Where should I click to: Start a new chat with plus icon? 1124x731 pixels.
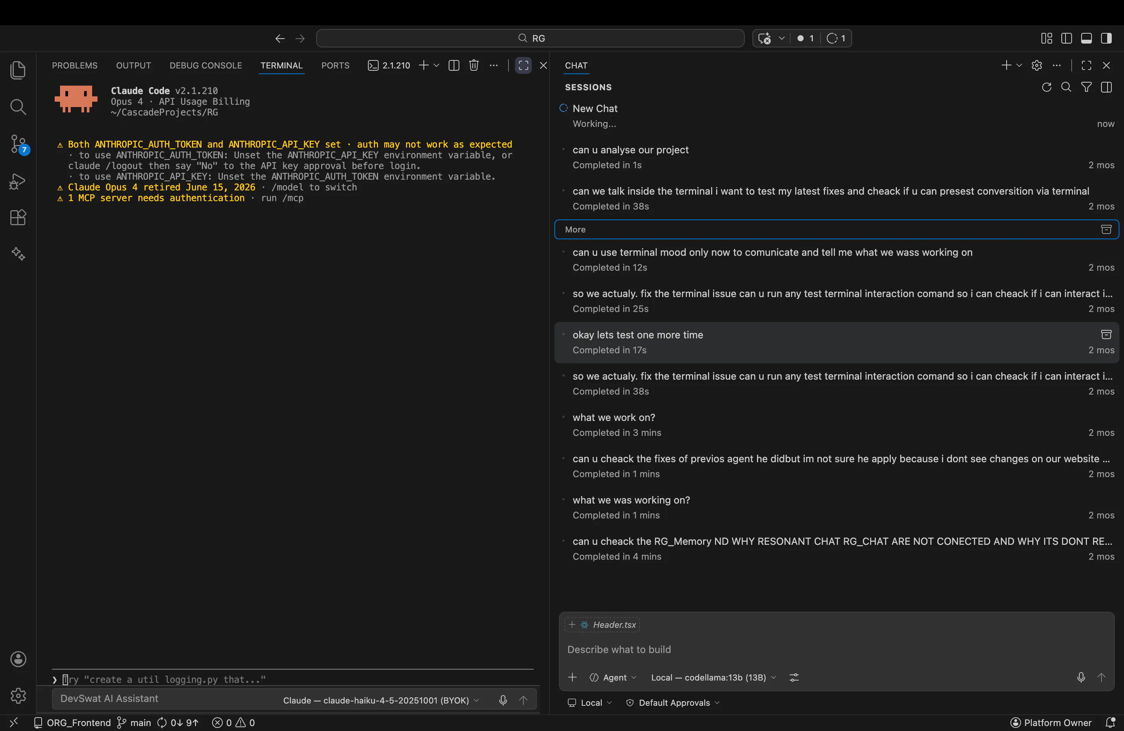(1006, 65)
